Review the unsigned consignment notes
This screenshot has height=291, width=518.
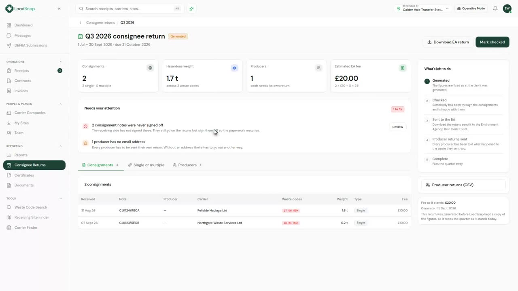click(397, 127)
